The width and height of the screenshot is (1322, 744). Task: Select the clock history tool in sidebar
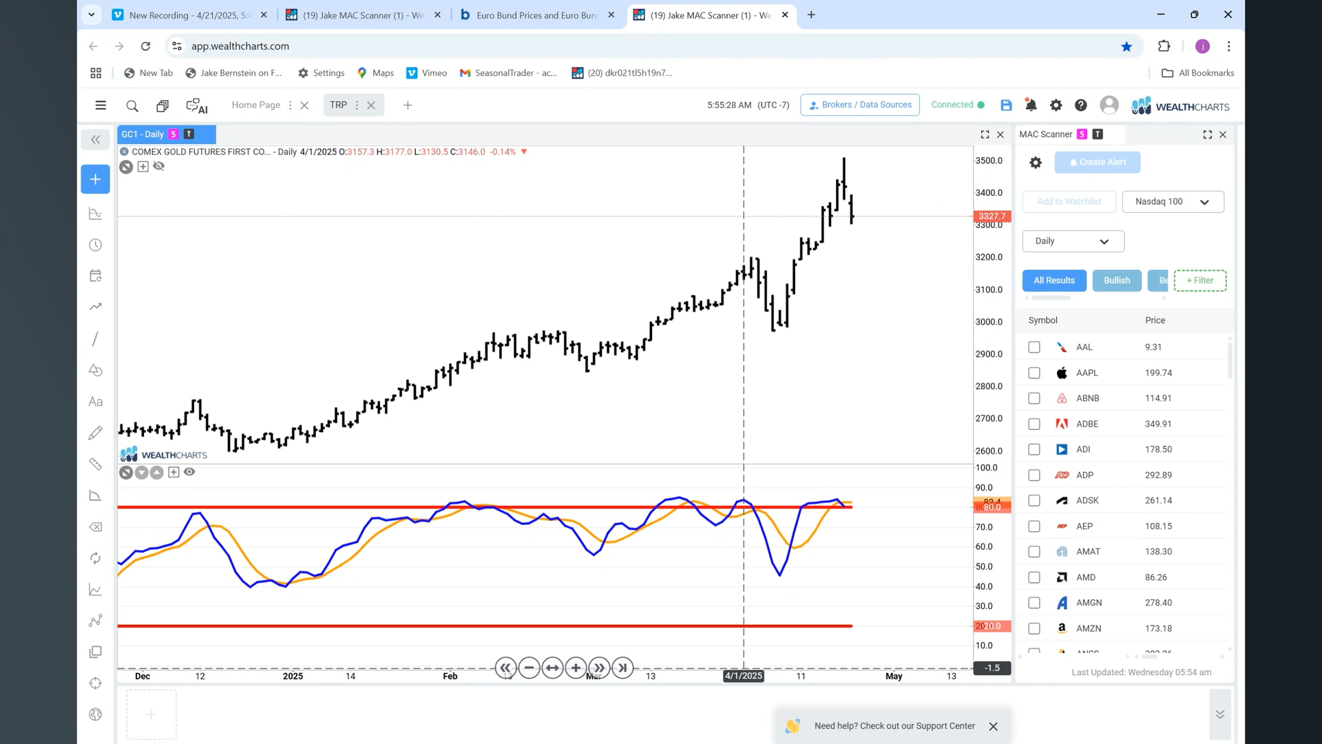pyautogui.click(x=96, y=245)
